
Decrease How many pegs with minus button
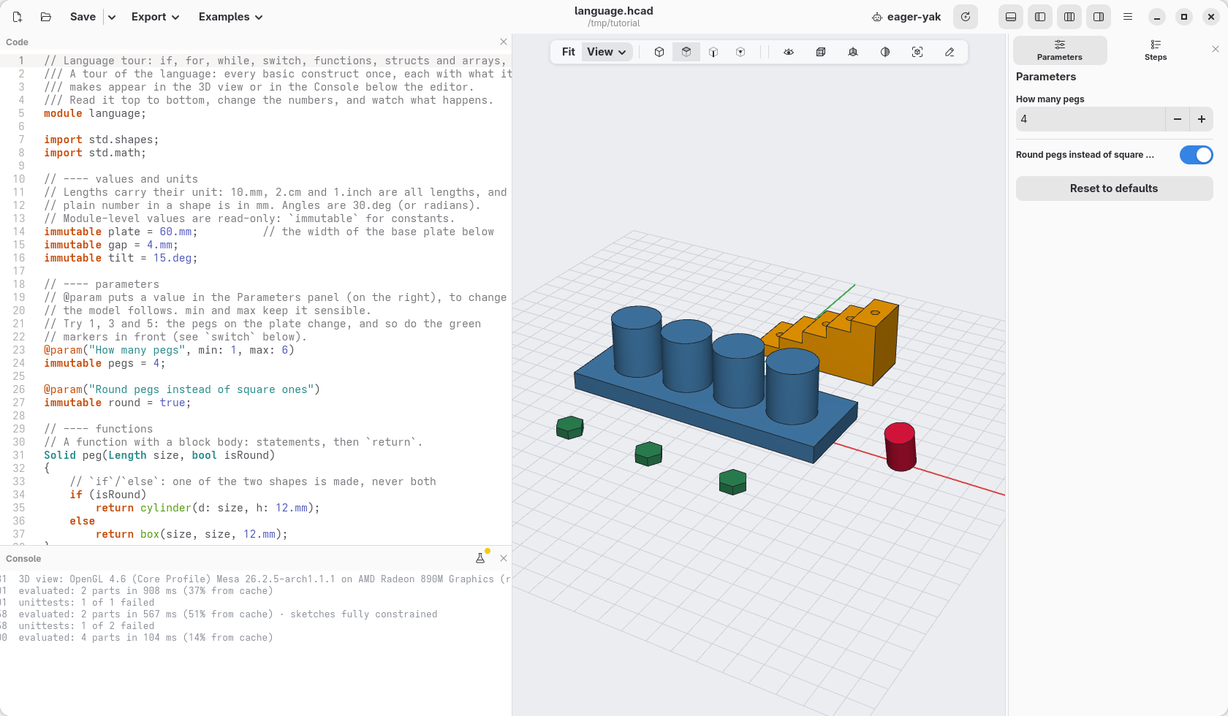(x=1178, y=119)
